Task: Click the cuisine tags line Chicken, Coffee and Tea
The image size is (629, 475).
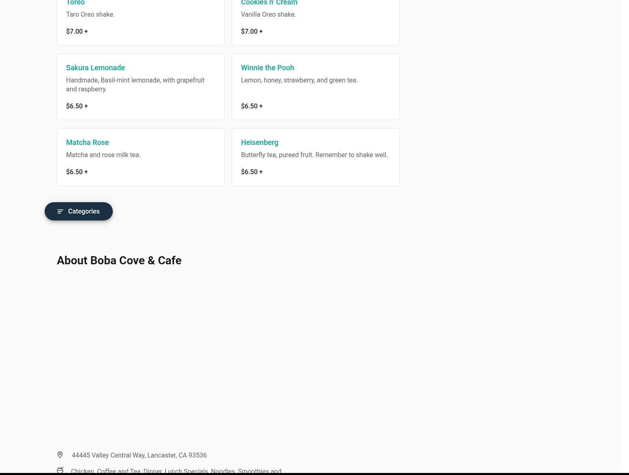Action: [x=176, y=471]
